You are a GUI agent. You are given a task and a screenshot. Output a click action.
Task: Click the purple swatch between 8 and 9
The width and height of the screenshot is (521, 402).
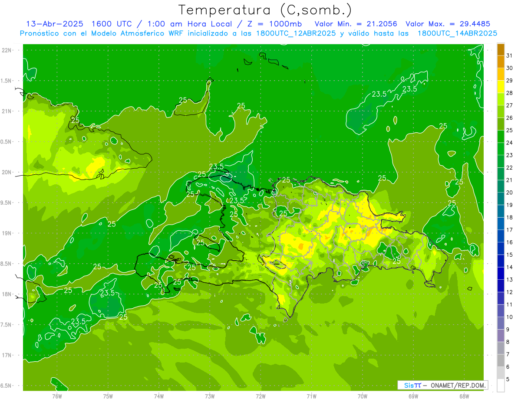coord(501,336)
